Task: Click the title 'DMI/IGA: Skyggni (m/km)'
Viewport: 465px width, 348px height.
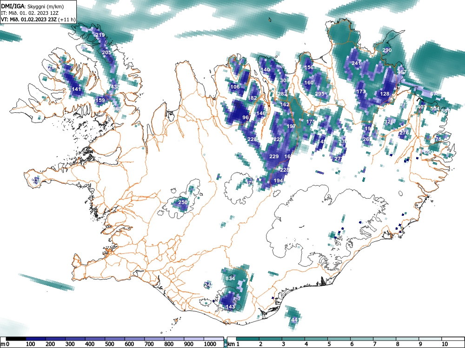Action: (33, 6)
